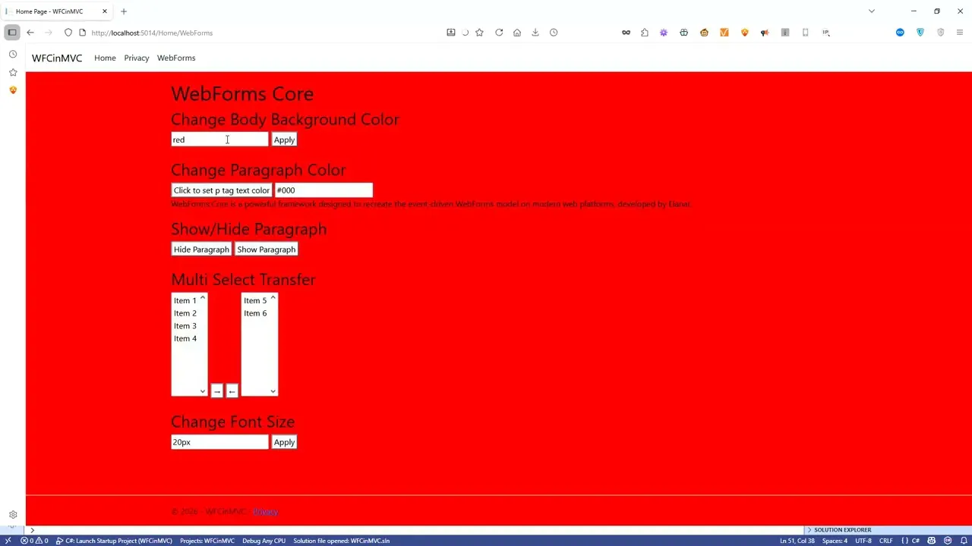Open sidebar history clock icon
This screenshot has width=972, height=546.
(13, 55)
